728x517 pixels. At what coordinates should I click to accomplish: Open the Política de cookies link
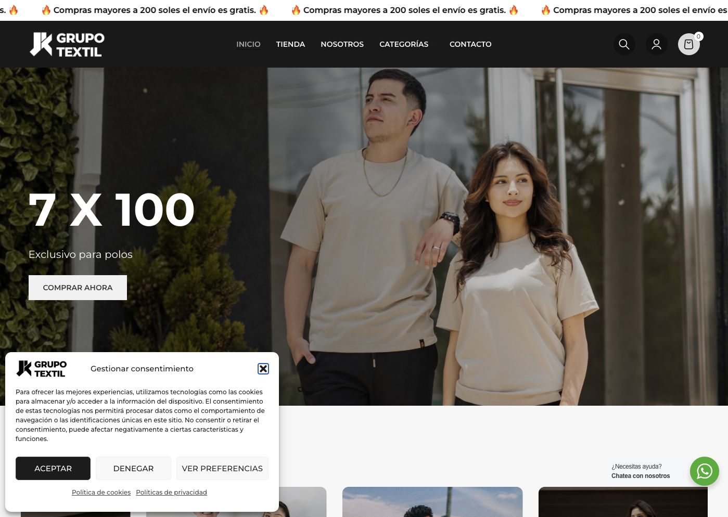101,492
